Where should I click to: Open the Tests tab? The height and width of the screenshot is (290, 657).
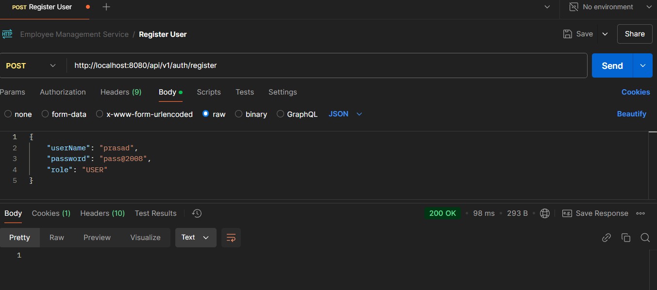click(x=245, y=92)
